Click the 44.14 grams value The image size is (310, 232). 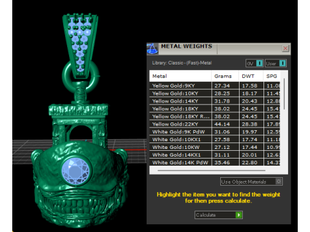tap(222, 124)
